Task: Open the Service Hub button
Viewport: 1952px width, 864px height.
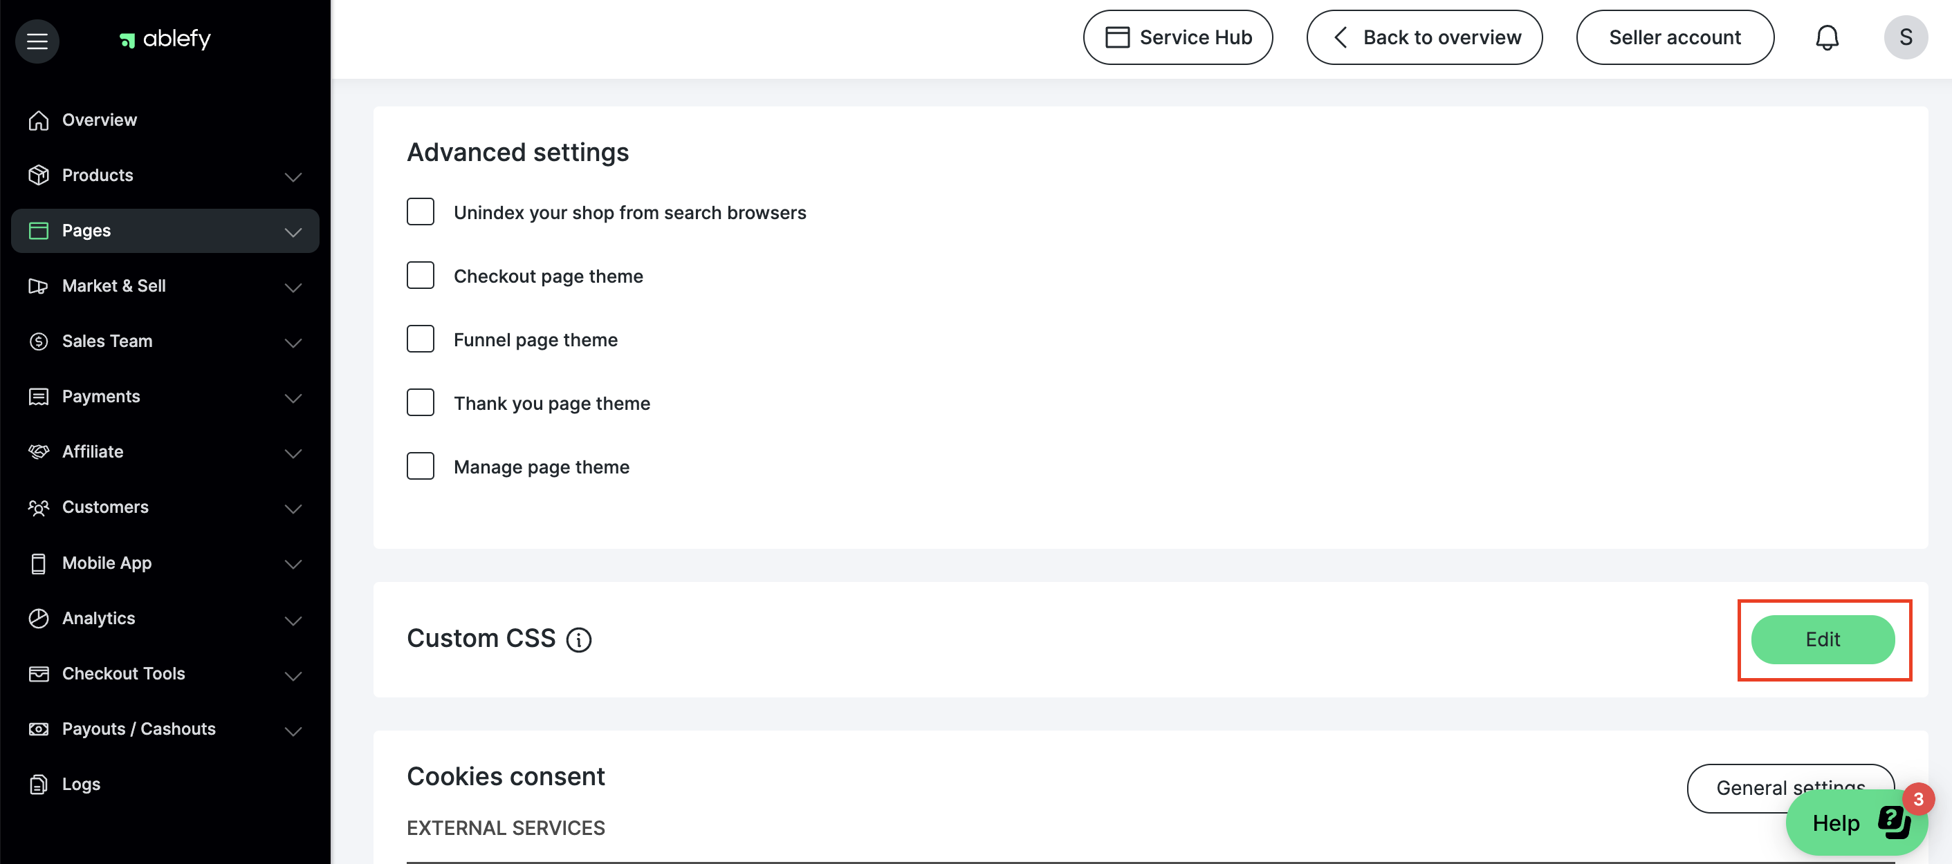Action: (x=1177, y=37)
